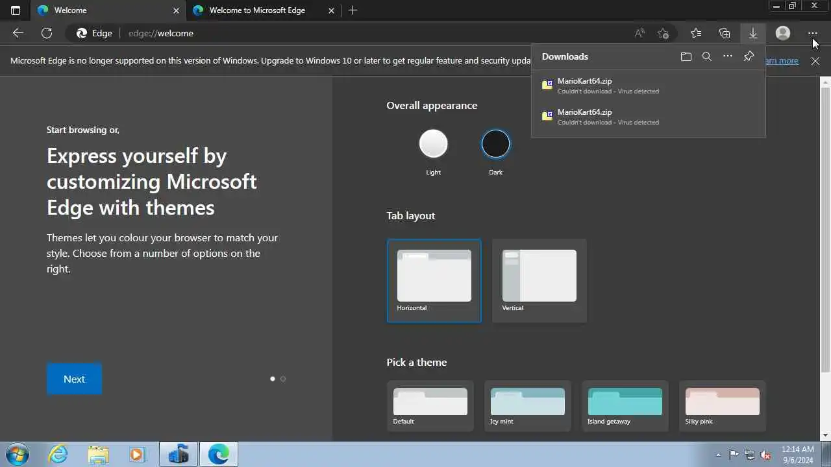Close the Welcome tab

(x=176, y=10)
